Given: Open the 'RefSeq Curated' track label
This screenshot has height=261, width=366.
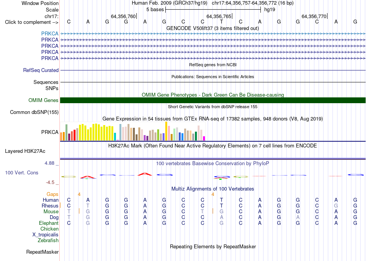Looking at the screenshot, I should coord(41,70).
